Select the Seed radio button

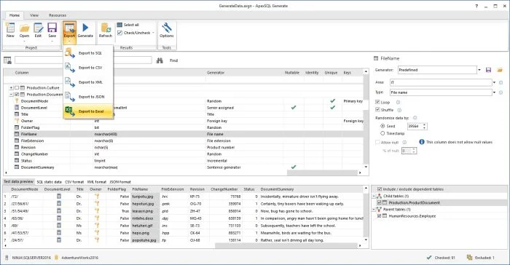382,126
